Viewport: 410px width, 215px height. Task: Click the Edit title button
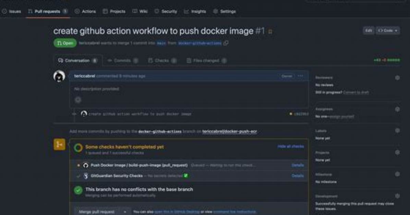click(x=369, y=30)
